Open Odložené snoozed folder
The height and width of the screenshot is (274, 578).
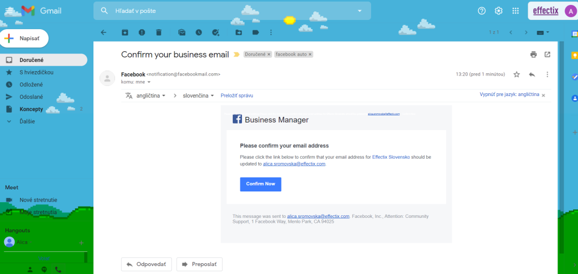(x=44, y=84)
